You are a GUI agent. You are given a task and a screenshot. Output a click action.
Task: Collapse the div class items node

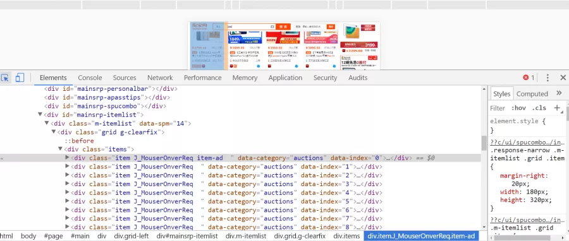tap(60, 149)
